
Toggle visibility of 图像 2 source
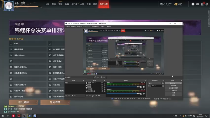click(102, 87)
